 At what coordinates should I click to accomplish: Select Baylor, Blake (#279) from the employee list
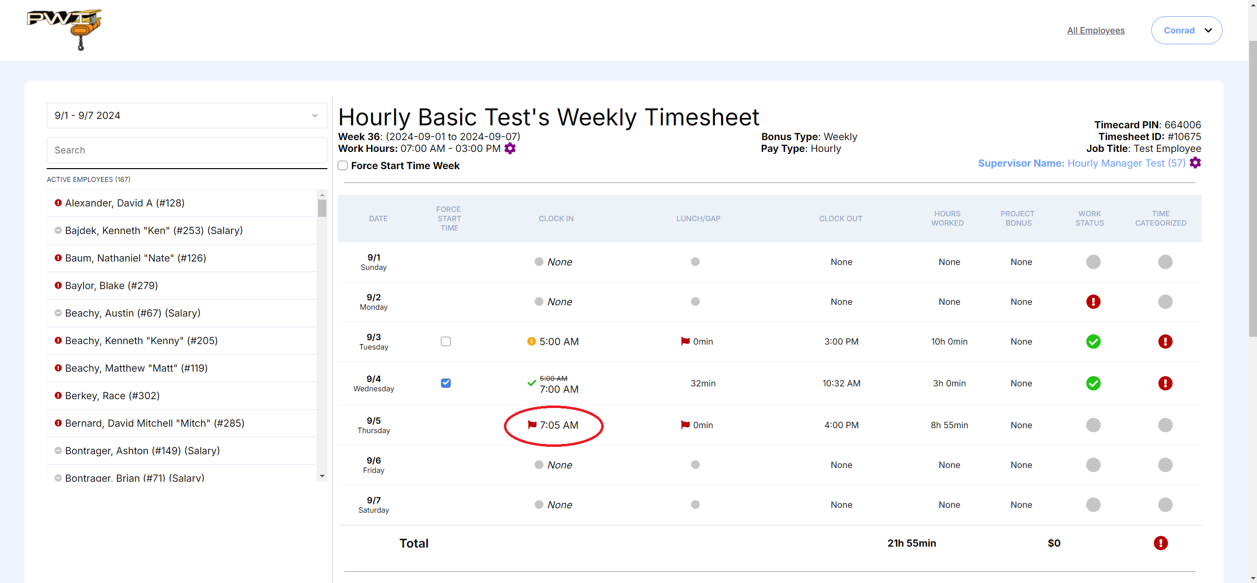click(112, 286)
